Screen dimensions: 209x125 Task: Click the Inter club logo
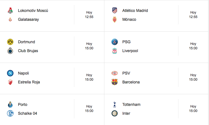pos(115,113)
